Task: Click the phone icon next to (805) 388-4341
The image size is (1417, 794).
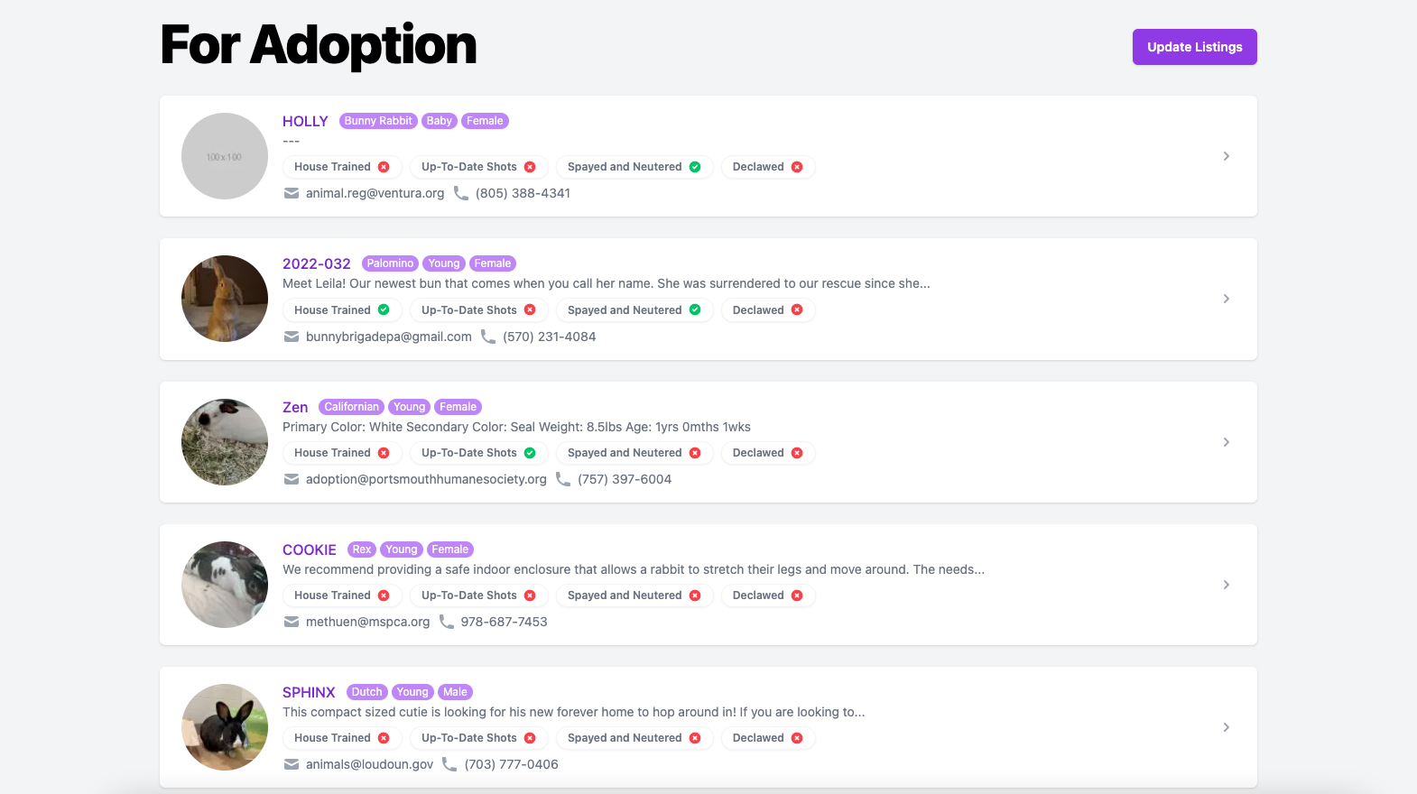Action: pos(460,193)
